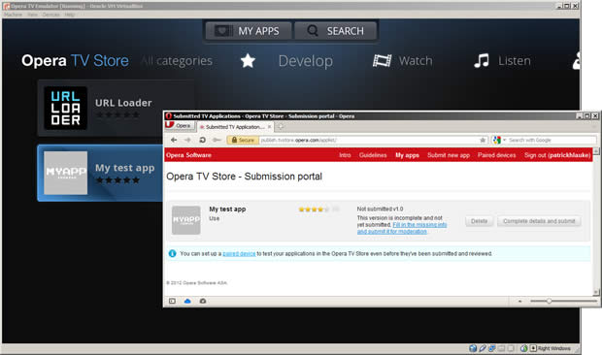This screenshot has width=602, height=355.
Task: Close the Submitted TV Applications tab
Action: point(270,127)
